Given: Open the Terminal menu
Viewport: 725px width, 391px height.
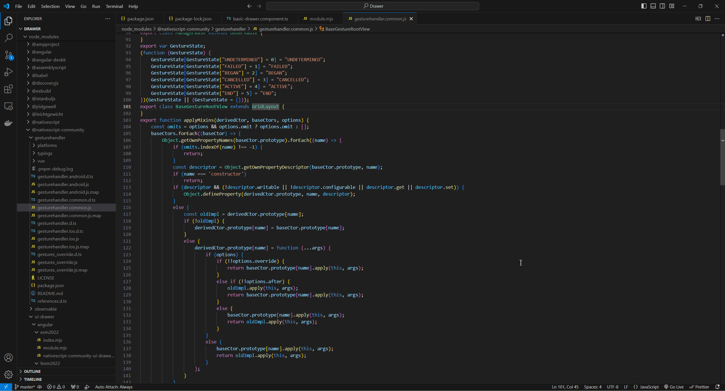Looking at the screenshot, I should point(114,6).
